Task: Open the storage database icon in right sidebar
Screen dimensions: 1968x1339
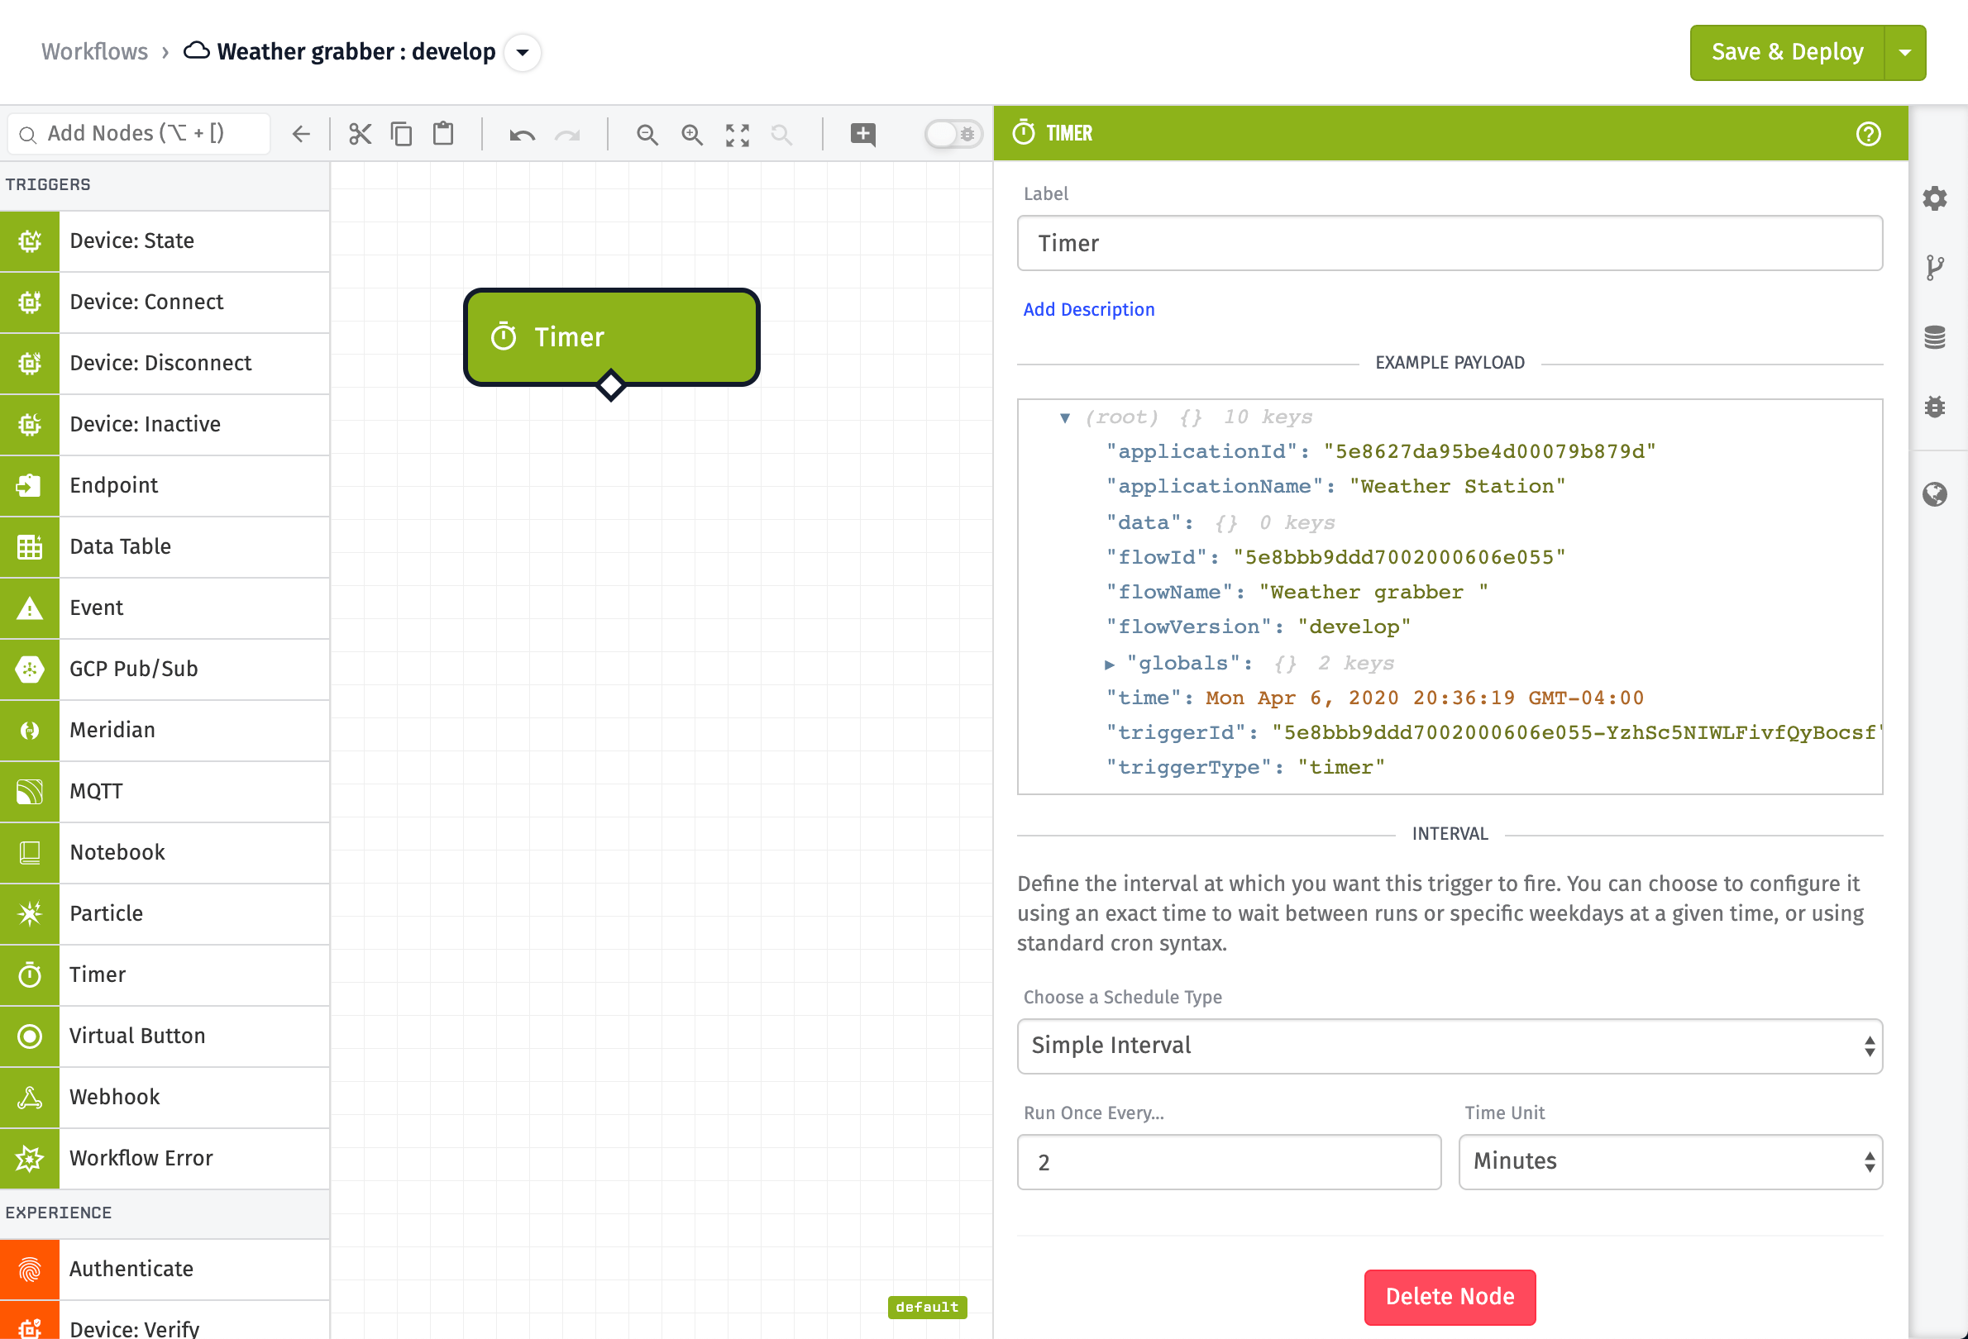Action: coord(1934,338)
